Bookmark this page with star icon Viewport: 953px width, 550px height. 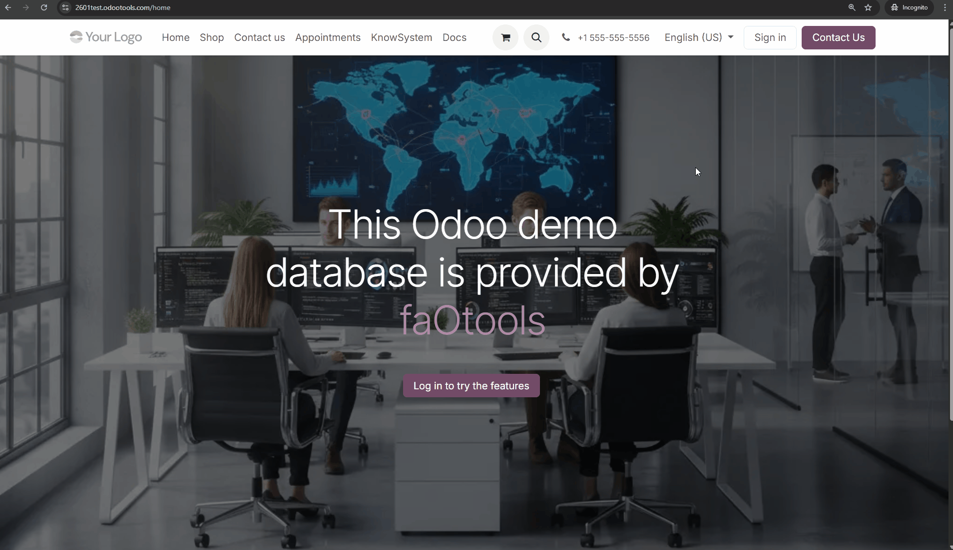868,7
